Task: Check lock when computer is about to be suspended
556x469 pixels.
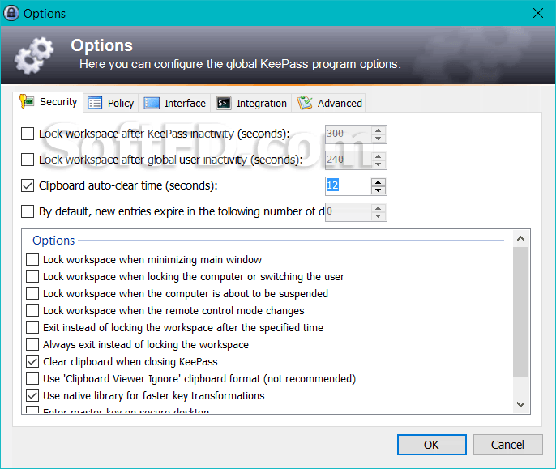Action: (x=32, y=293)
